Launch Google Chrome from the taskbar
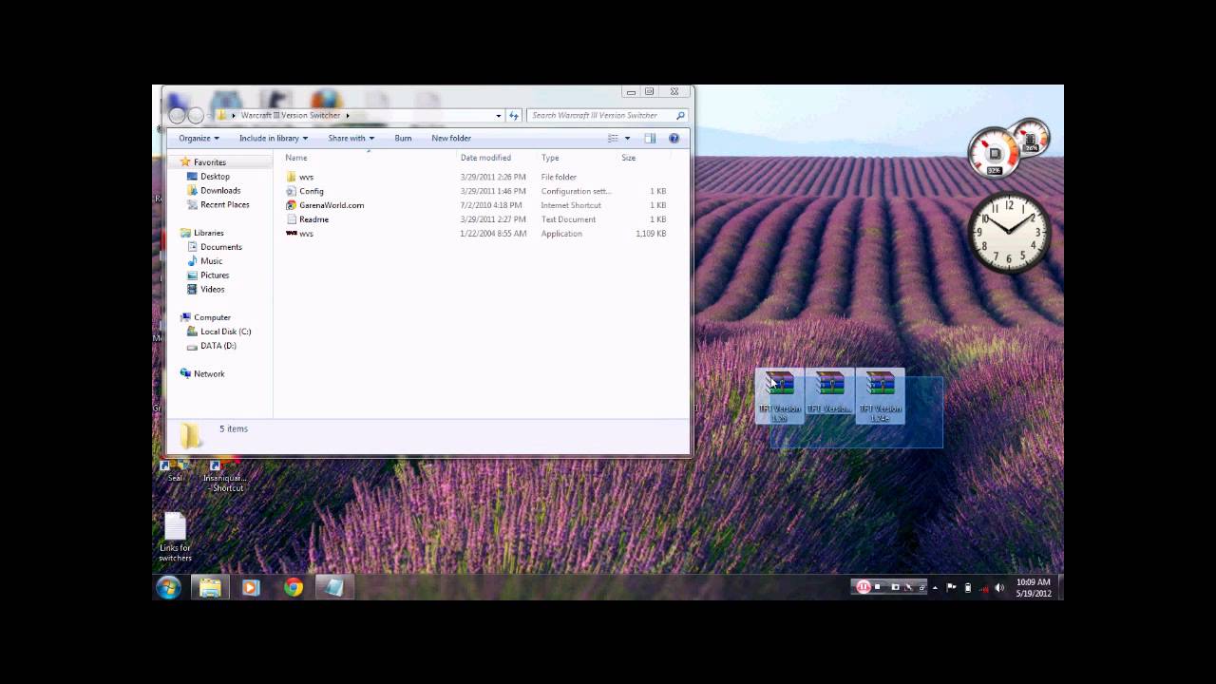1216x684 pixels. tap(294, 588)
